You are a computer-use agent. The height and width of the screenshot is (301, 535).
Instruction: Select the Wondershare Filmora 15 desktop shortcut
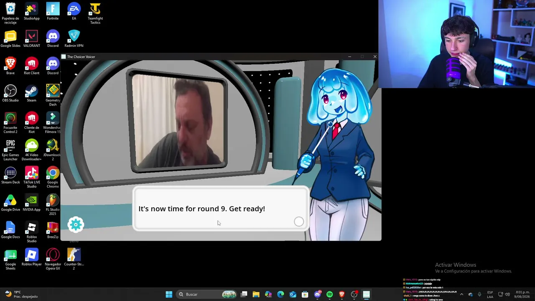(x=52, y=123)
